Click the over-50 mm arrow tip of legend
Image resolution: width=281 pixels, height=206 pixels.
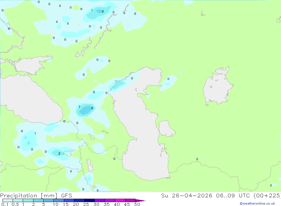tap(140, 200)
